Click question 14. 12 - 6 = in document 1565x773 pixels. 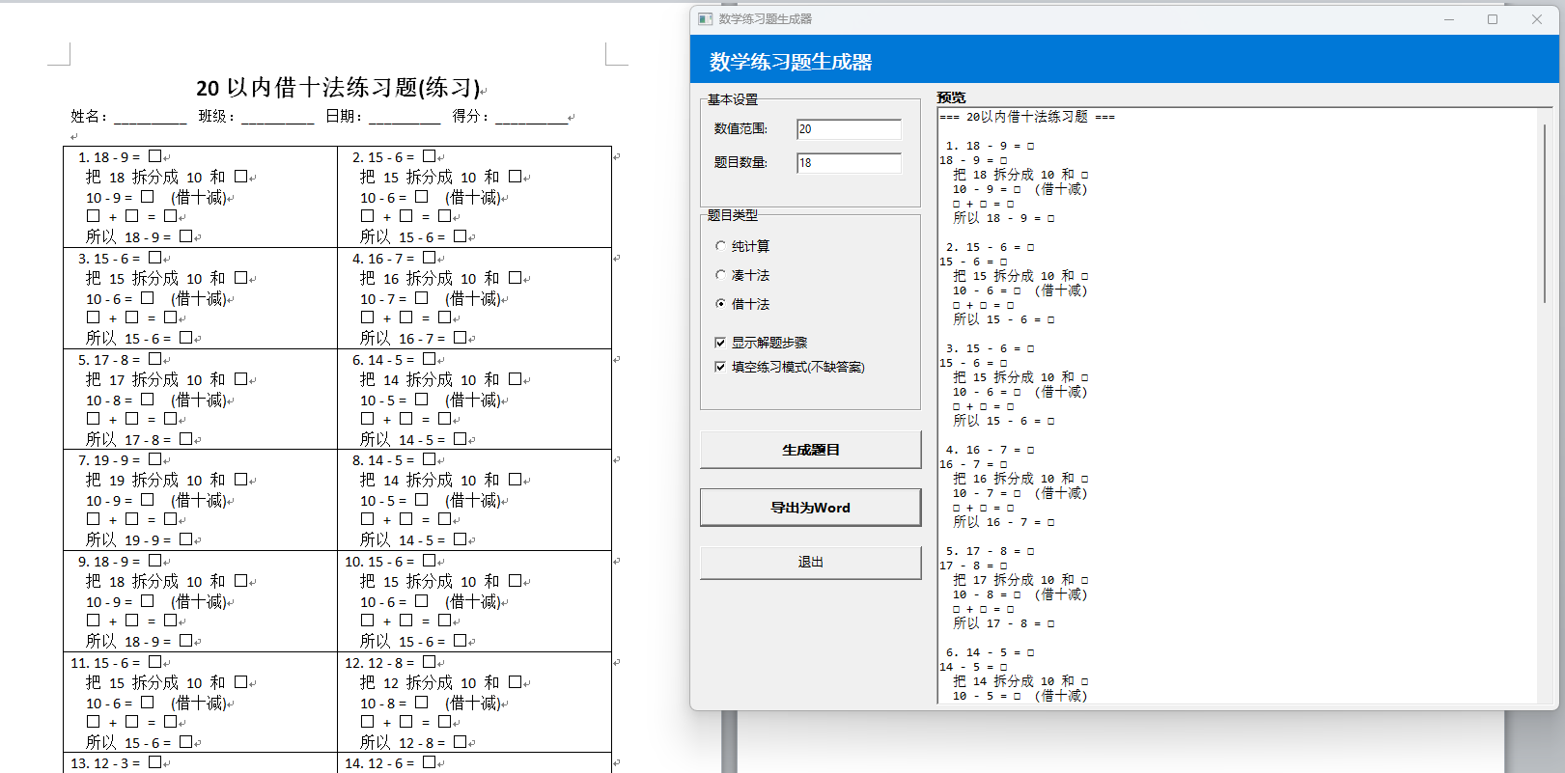pos(390,763)
